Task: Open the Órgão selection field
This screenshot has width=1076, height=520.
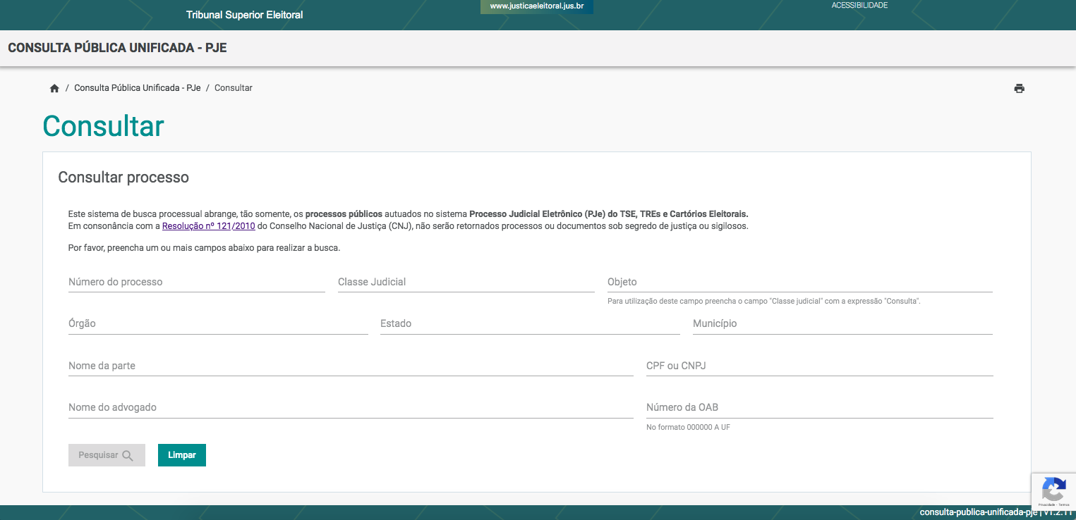Action: coord(218,324)
